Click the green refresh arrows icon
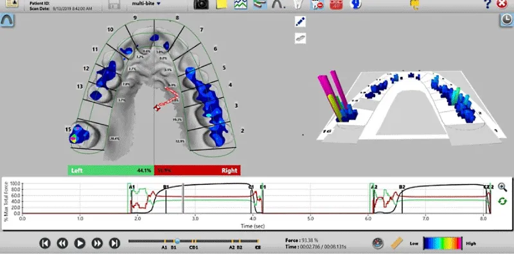 coord(502,201)
